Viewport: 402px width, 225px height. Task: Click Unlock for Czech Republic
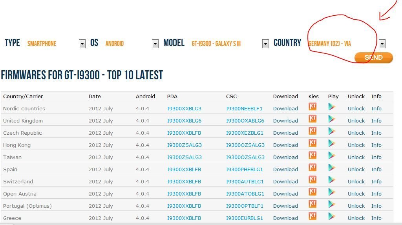point(356,133)
